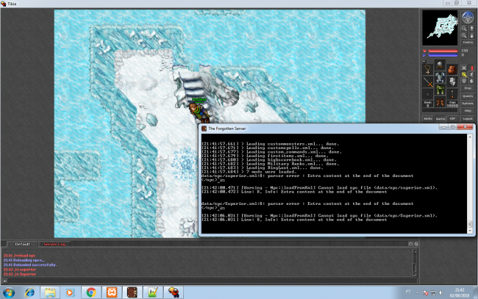Open the Skills panel
The image size is (478, 299).
click(428, 119)
